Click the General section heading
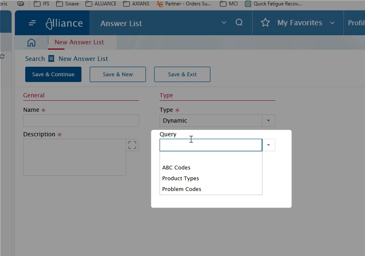 pyautogui.click(x=34, y=95)
